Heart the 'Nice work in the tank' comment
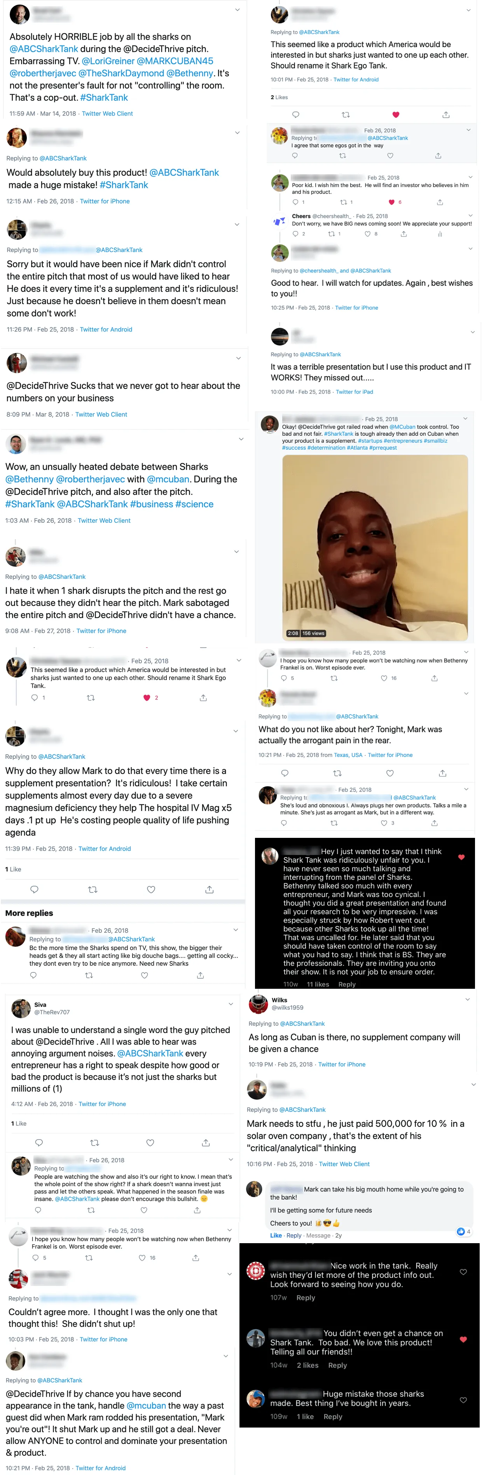Viewport: 482px width, 1475px height. [463, 1272]
